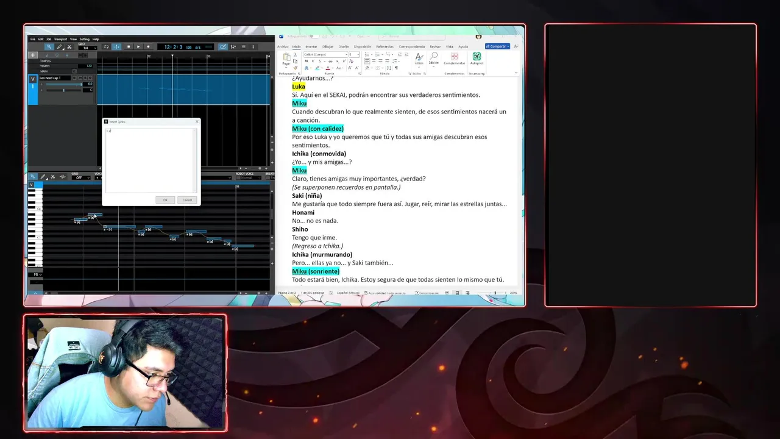The height and width of the screenshot is (439, 780).
Task: Click Cancel in the Insert Lyrics dialog
Action: (x=187, y=200)
